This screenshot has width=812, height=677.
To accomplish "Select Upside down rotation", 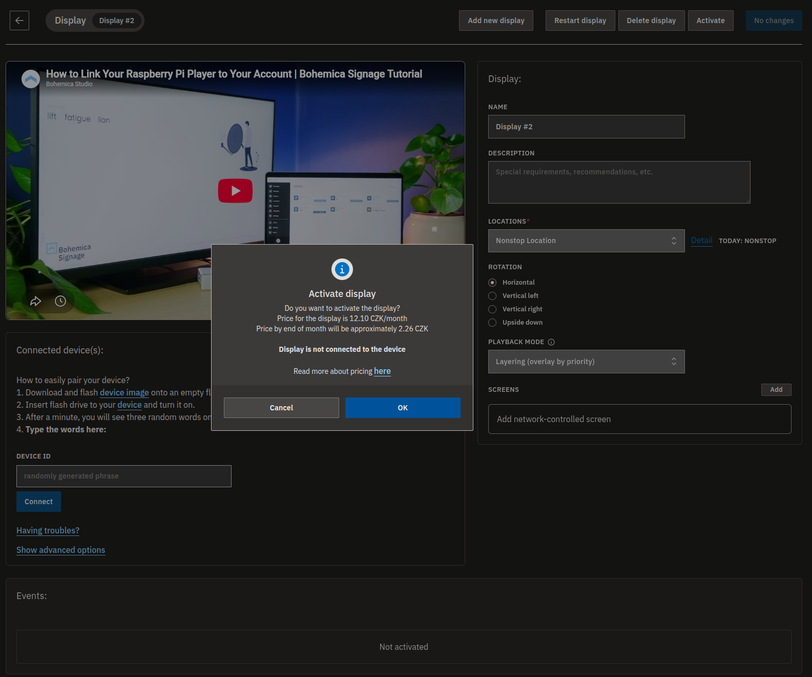I will click(x=492, y=323).
